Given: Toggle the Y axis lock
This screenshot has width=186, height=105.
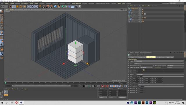Looking at the screenshot, I should [32, 6].
